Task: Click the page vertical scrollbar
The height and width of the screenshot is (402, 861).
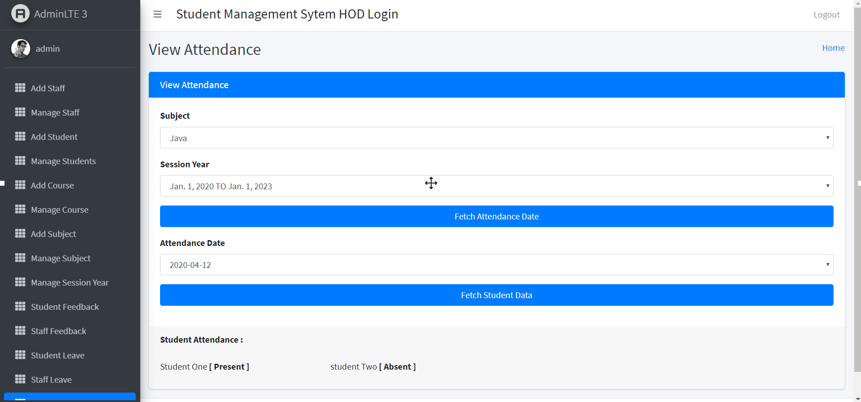Action: [x=857, y=189]
